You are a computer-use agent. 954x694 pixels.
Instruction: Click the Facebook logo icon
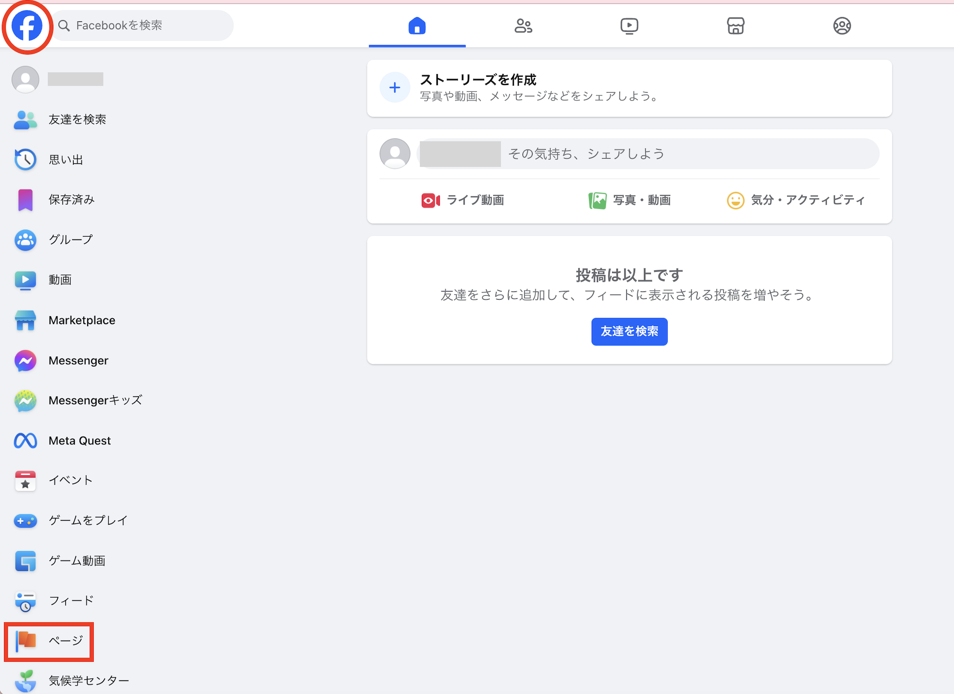27,26
